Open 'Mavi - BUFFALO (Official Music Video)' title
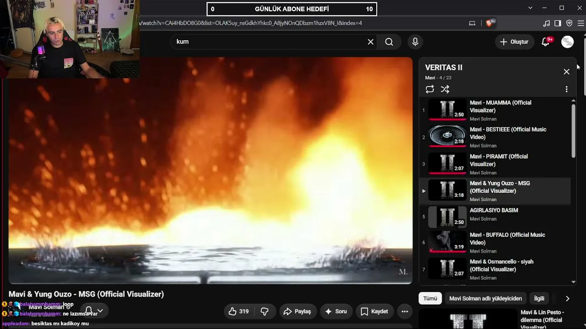 pos(507,239)
